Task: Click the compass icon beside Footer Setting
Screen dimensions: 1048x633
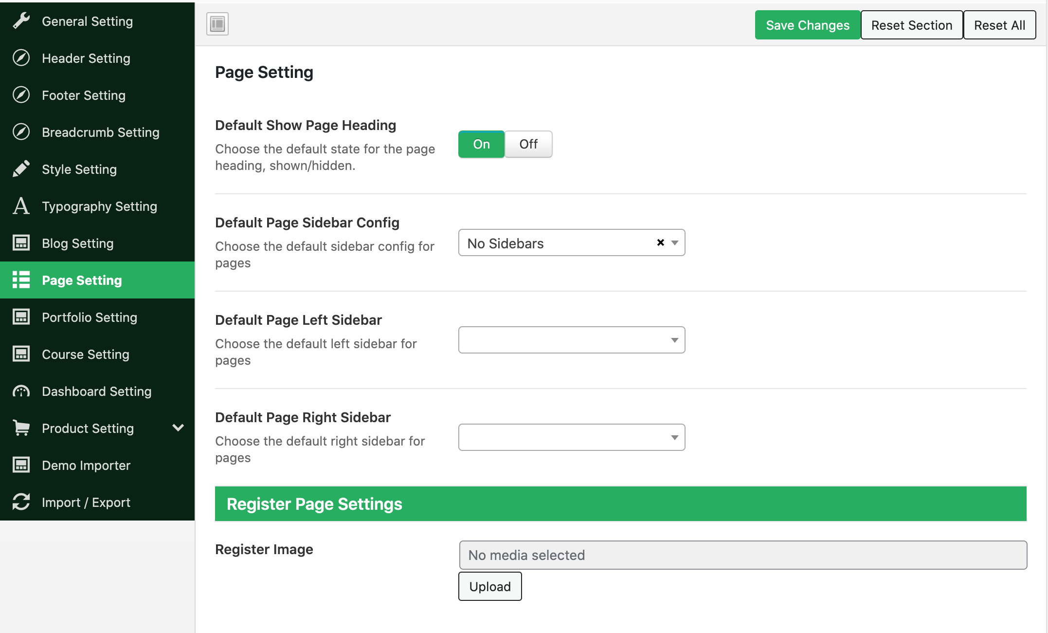Action: tap(21, 95)
